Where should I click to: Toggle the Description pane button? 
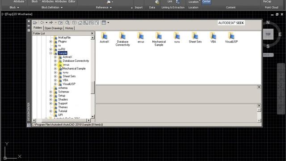(x=97, y=23)
